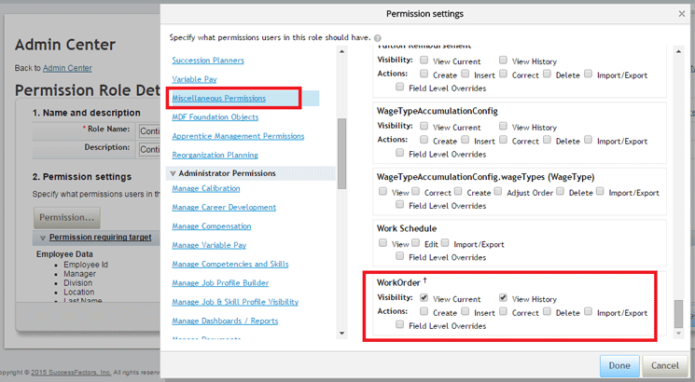Open the Miscellaneous Permissions category
695x382 pixels.
pyautogui.click(x=218, y=98)
